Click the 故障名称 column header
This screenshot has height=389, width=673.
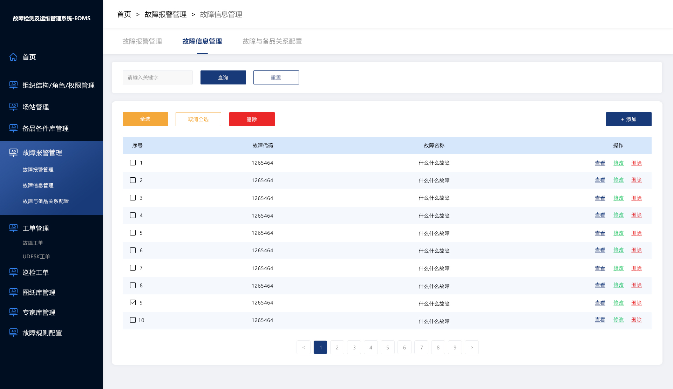(434, 145)
